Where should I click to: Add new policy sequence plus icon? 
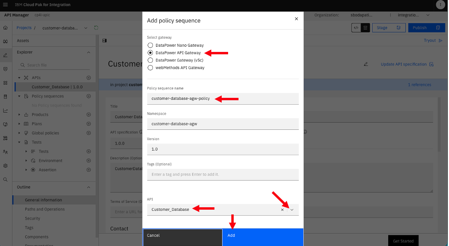pos(89,96)
